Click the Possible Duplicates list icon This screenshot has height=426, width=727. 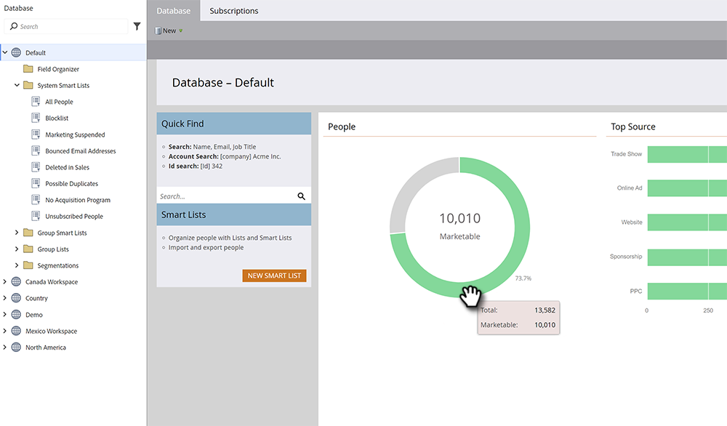36,184
